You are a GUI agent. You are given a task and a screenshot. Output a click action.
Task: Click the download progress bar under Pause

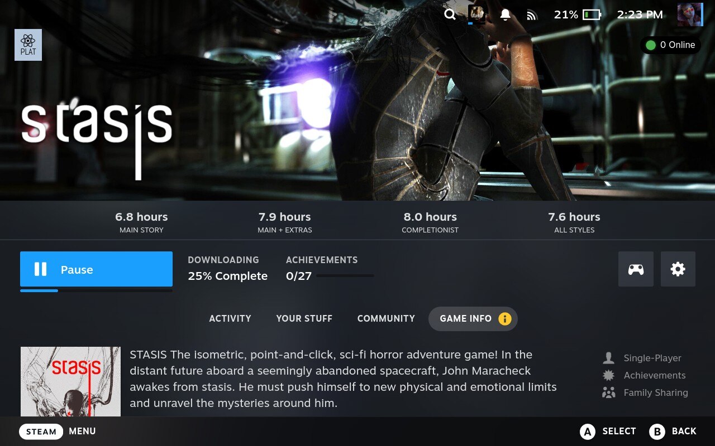[x=96, y=290]
